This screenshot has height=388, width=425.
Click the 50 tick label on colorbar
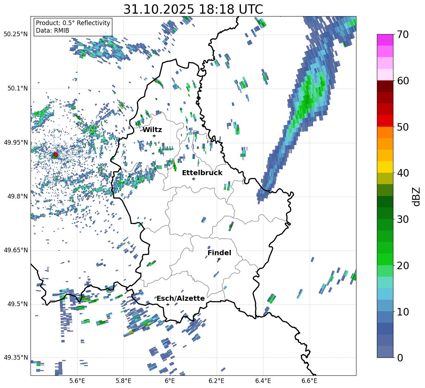403,127
